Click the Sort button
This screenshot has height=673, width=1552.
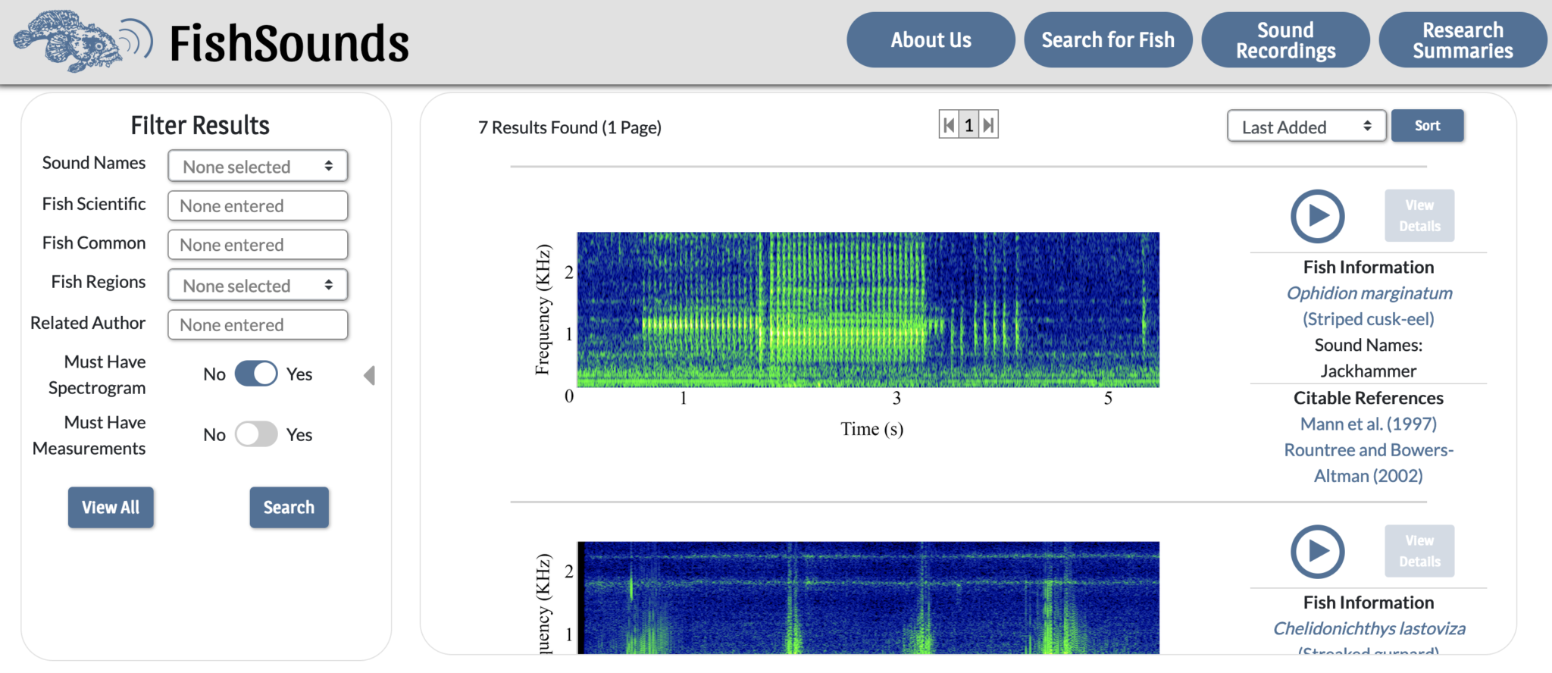1427,126
